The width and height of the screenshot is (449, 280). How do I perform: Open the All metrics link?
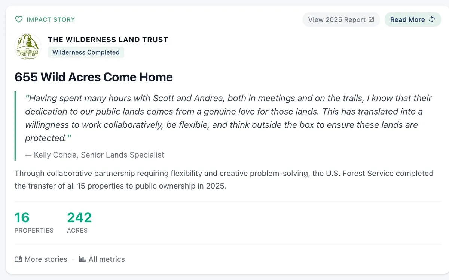tap(102, 259)
